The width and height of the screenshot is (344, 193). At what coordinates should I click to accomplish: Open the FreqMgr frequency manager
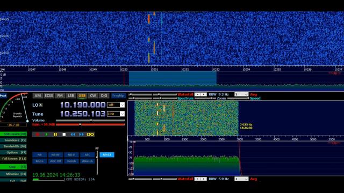118,95
